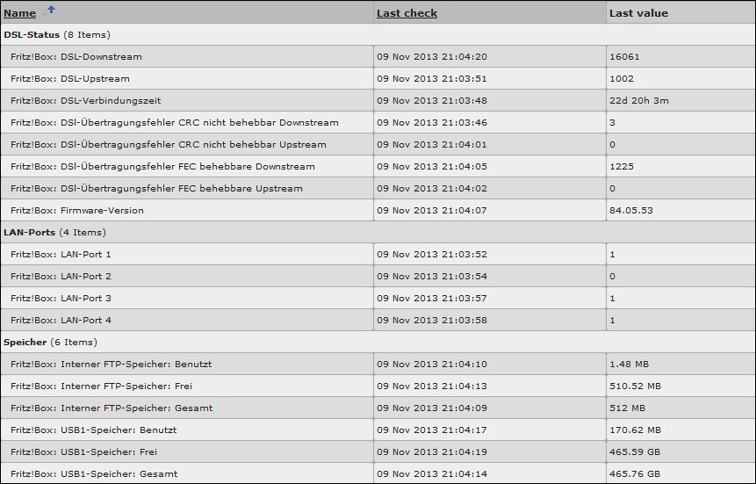The image size is (756, 484).
Task: Sort the table by Name column
Action: click(19, 13)
